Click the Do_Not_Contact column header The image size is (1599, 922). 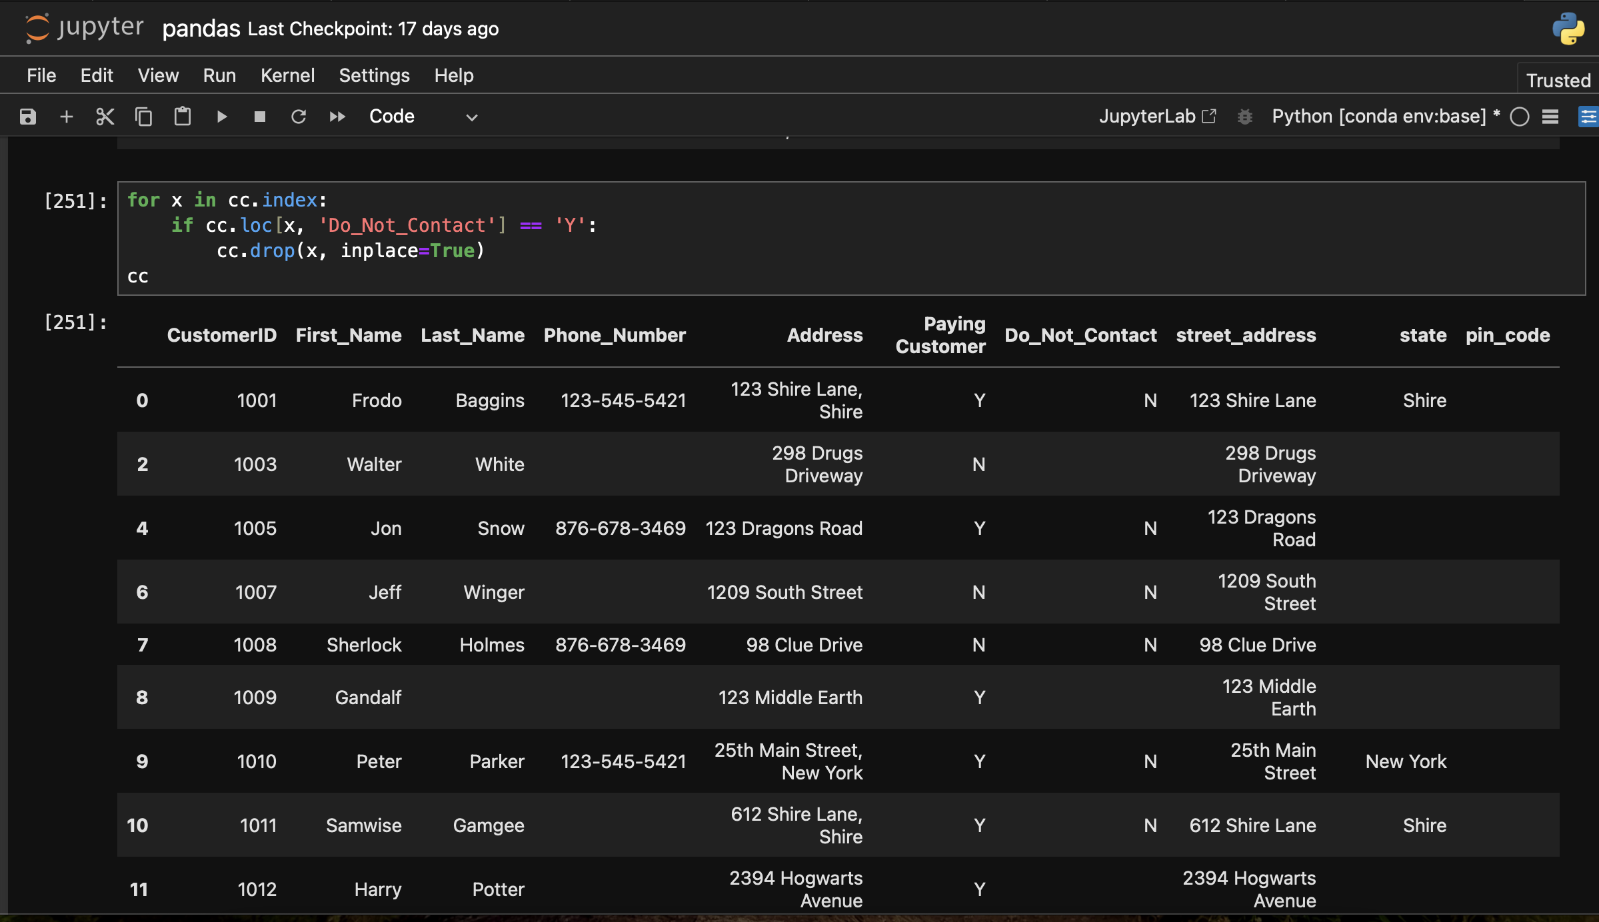click(1080, 335)
